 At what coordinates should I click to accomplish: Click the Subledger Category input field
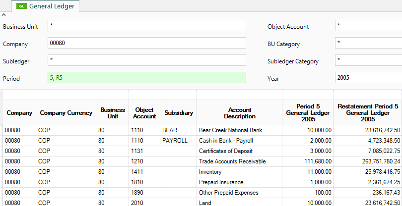(368, 60)
